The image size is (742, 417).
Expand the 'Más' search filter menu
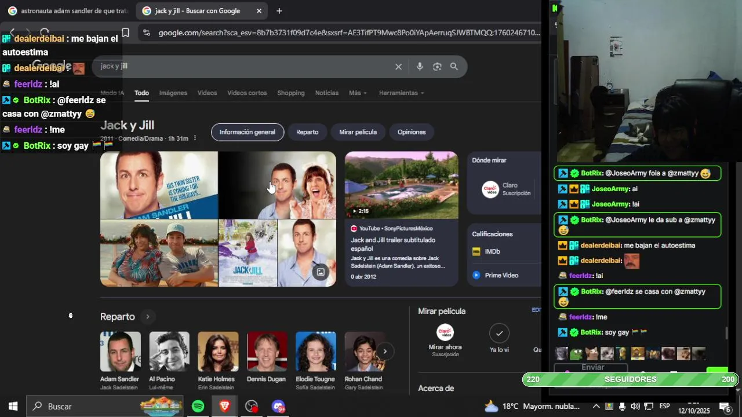[358, 93]
